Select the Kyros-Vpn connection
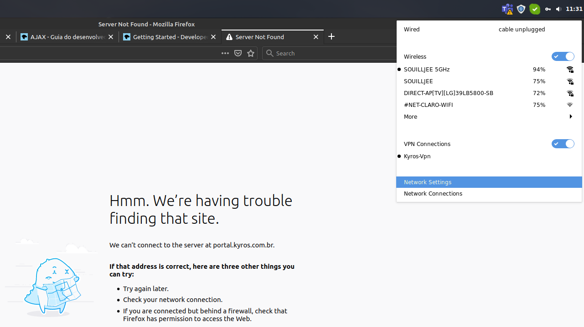The image size is (584, 327). [417, 156]
